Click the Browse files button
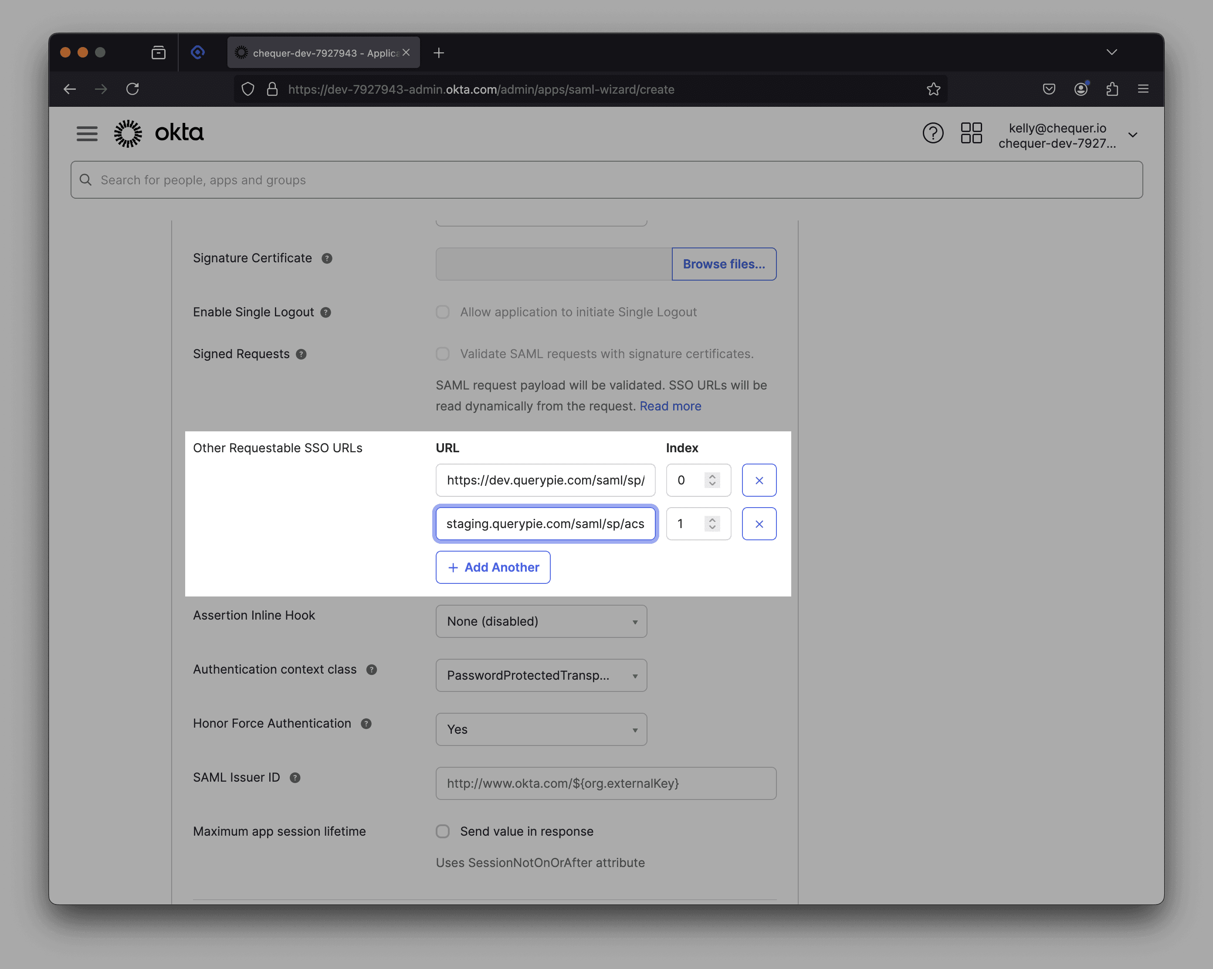 click(x=724, y=264)
